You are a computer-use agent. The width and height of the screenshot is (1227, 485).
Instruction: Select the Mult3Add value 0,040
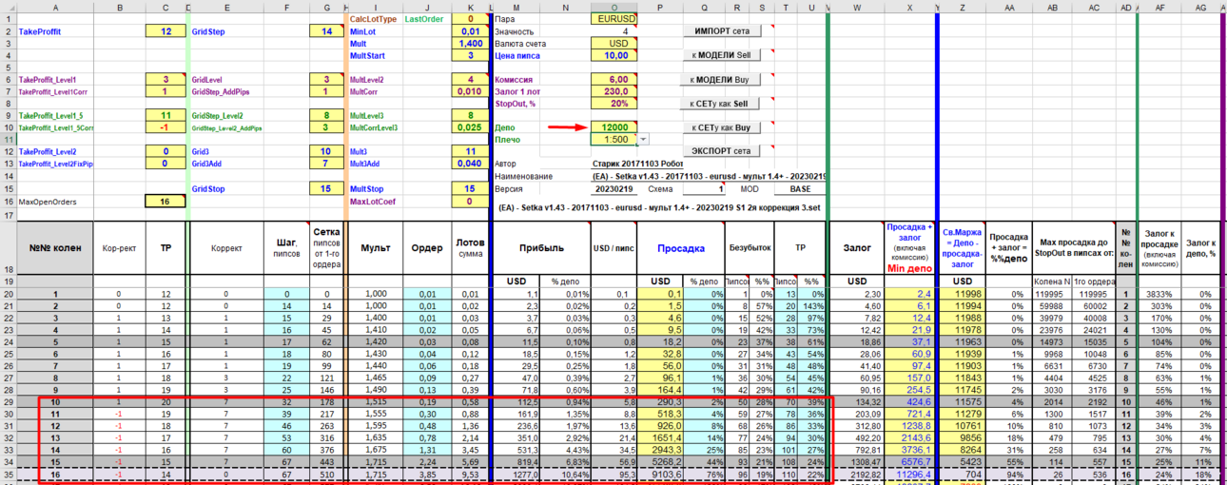469,164
